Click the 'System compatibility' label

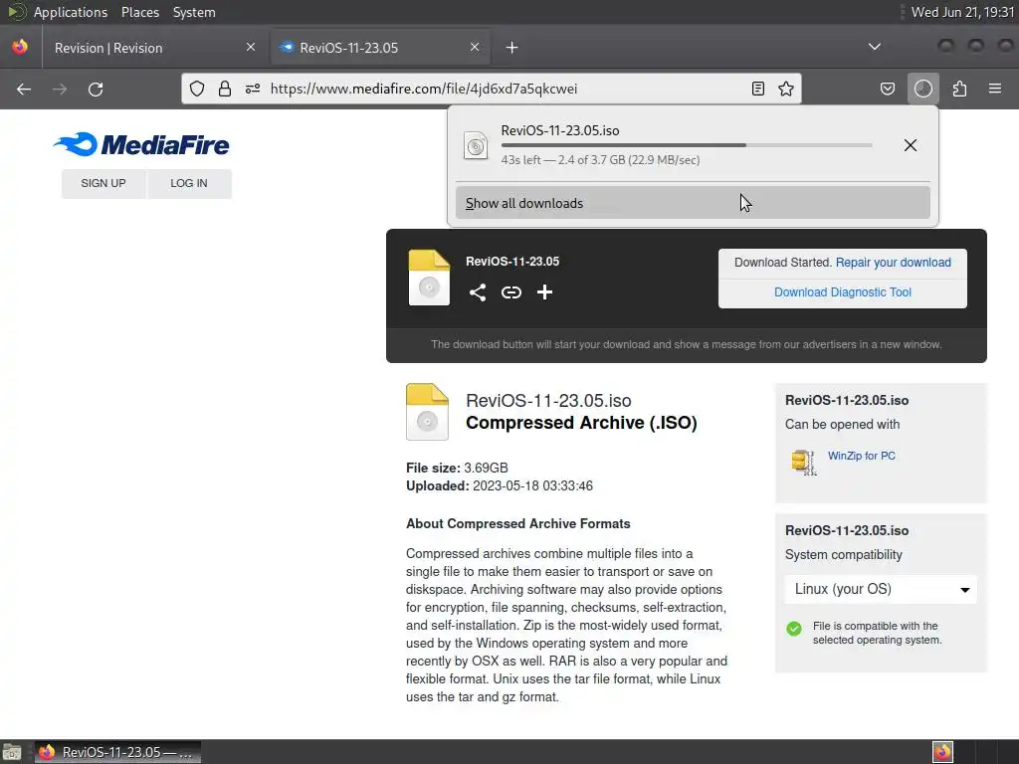click(843, 555)
